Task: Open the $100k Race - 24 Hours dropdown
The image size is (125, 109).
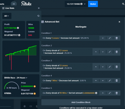Action: [x=16, y=78]
